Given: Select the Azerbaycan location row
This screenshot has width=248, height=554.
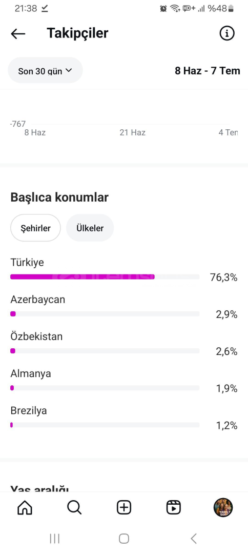Looking at the screenshot, I should [x=124, y=307].
